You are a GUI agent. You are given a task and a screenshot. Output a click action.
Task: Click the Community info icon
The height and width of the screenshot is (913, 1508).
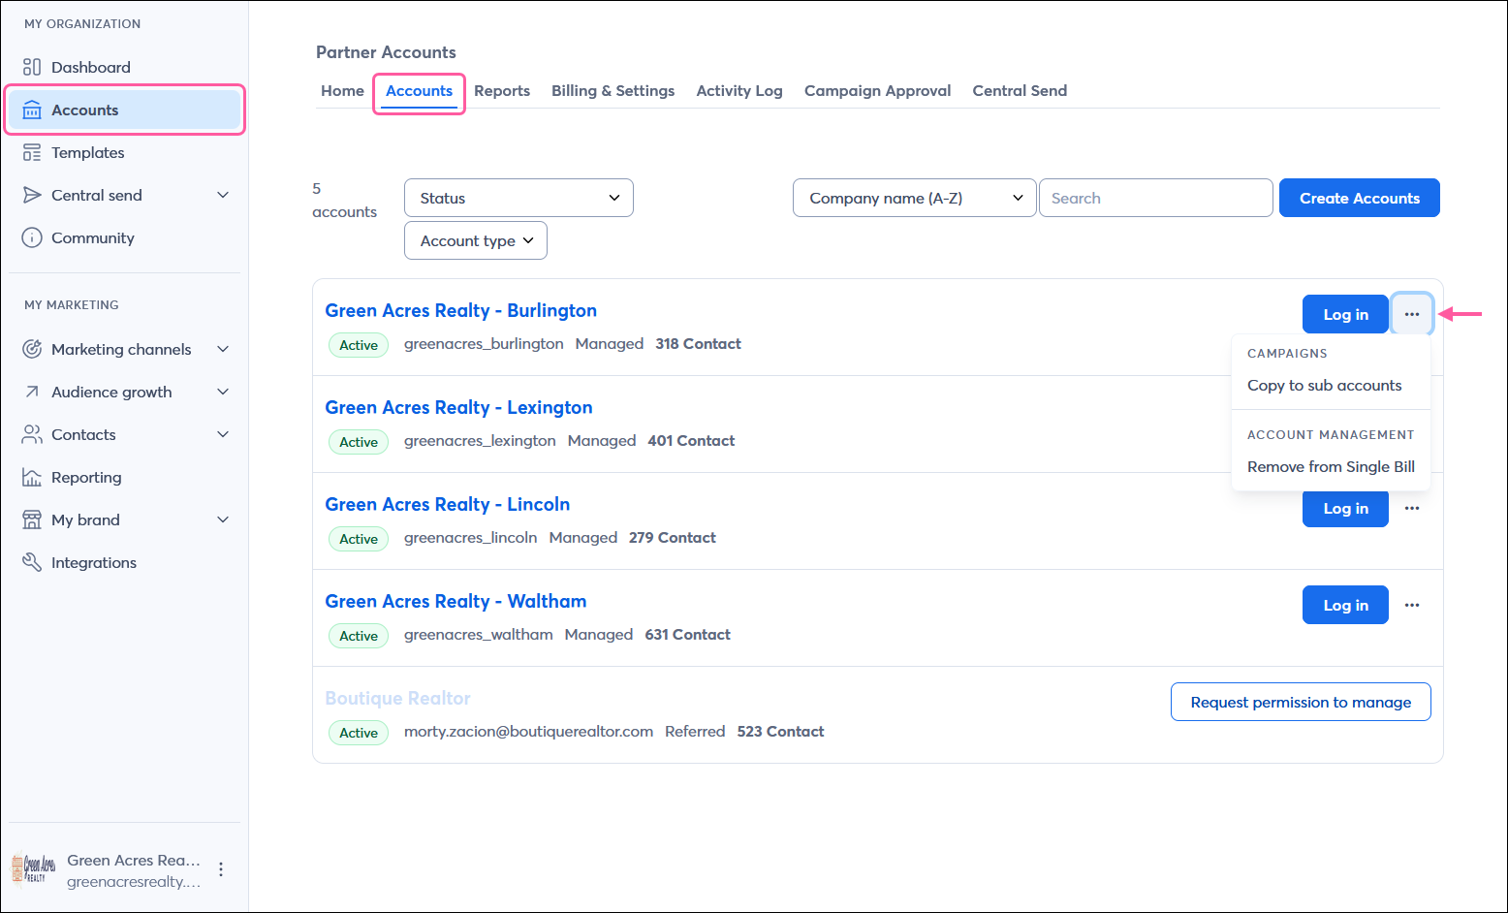tap(32, 237)
